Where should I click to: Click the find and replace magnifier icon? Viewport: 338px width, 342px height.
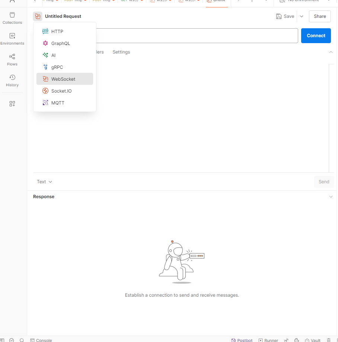pyautogui.click(x=22, y=340)
